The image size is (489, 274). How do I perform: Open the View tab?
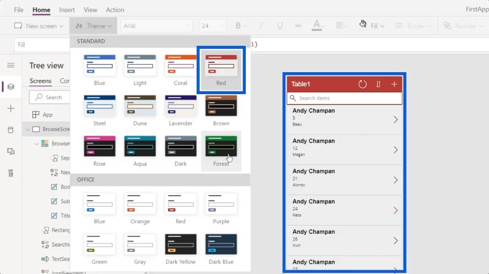(x=90, y=10)
